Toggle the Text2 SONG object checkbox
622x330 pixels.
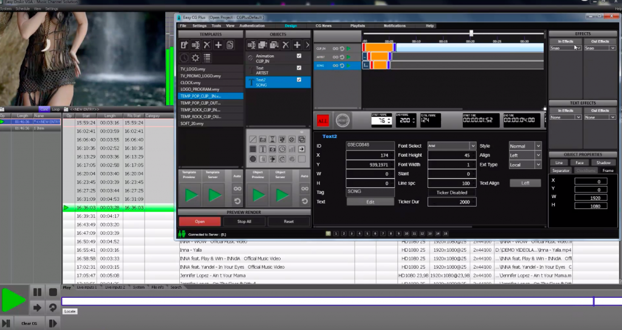click(299, 80)
